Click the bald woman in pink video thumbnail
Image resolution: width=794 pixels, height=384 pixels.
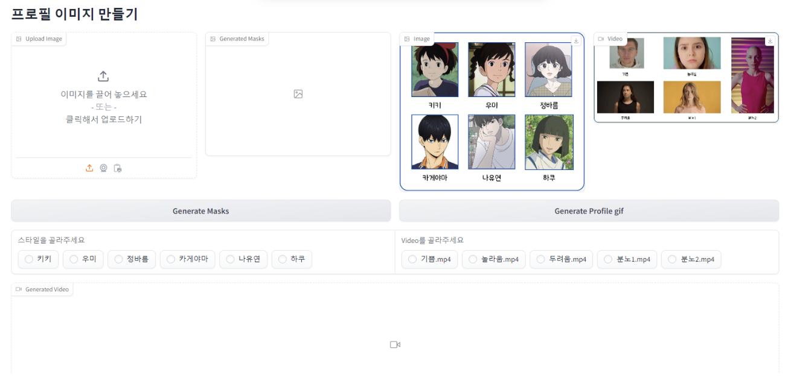pyautogui.click(x=752, y=75)
